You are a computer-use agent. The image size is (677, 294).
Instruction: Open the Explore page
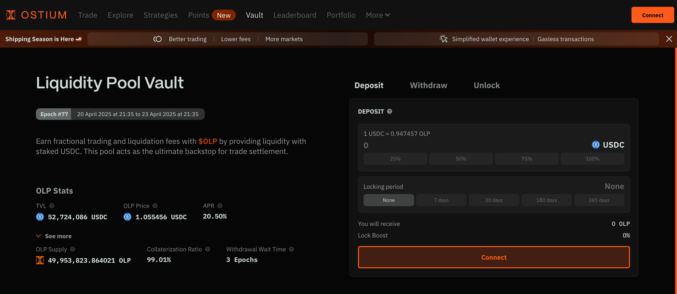(120, 15)
